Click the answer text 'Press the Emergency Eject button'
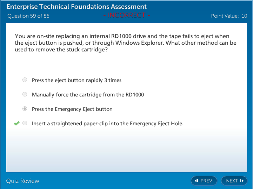The width and height of the screenshot is (253, 189). click(72, 109)
